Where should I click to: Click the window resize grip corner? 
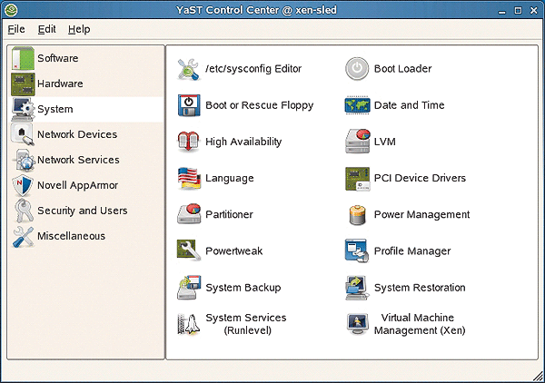[x=539, y=377]
